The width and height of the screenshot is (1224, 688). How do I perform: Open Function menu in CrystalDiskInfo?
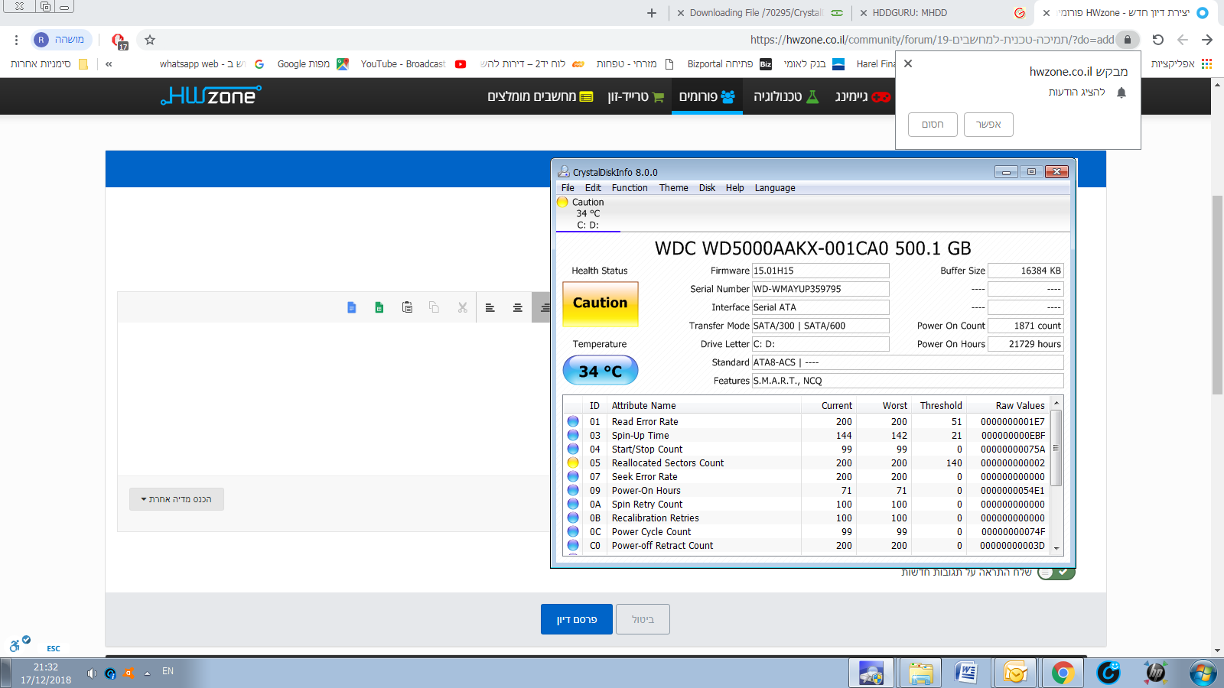coord(630,188)
